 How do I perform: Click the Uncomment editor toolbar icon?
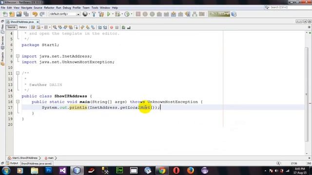click(x=129, y=27)
